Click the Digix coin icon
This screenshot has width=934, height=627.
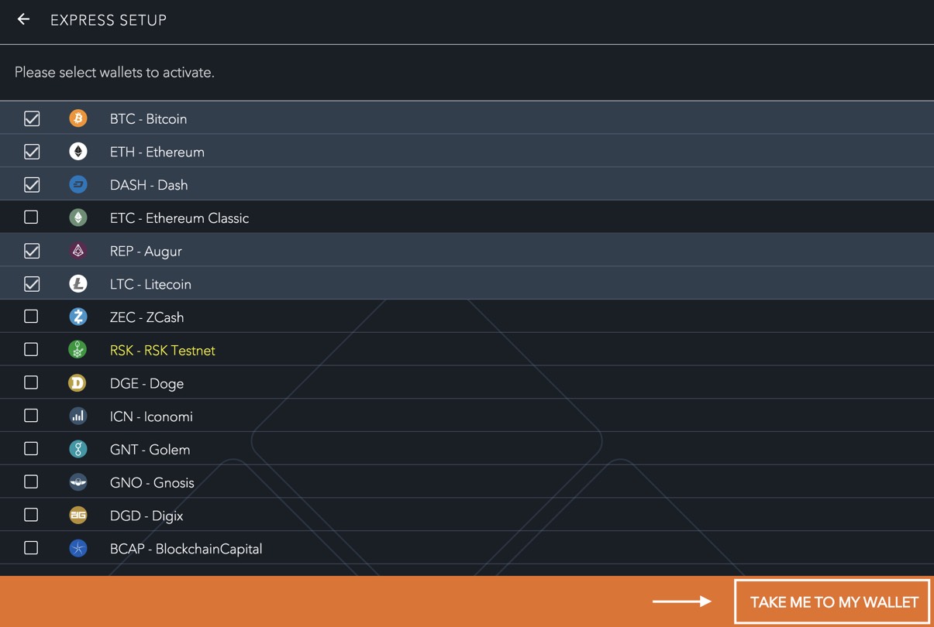click(78, 515)
